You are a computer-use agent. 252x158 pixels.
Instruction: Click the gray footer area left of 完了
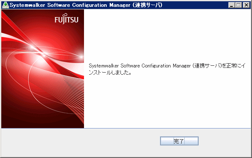tap(81, 143)
